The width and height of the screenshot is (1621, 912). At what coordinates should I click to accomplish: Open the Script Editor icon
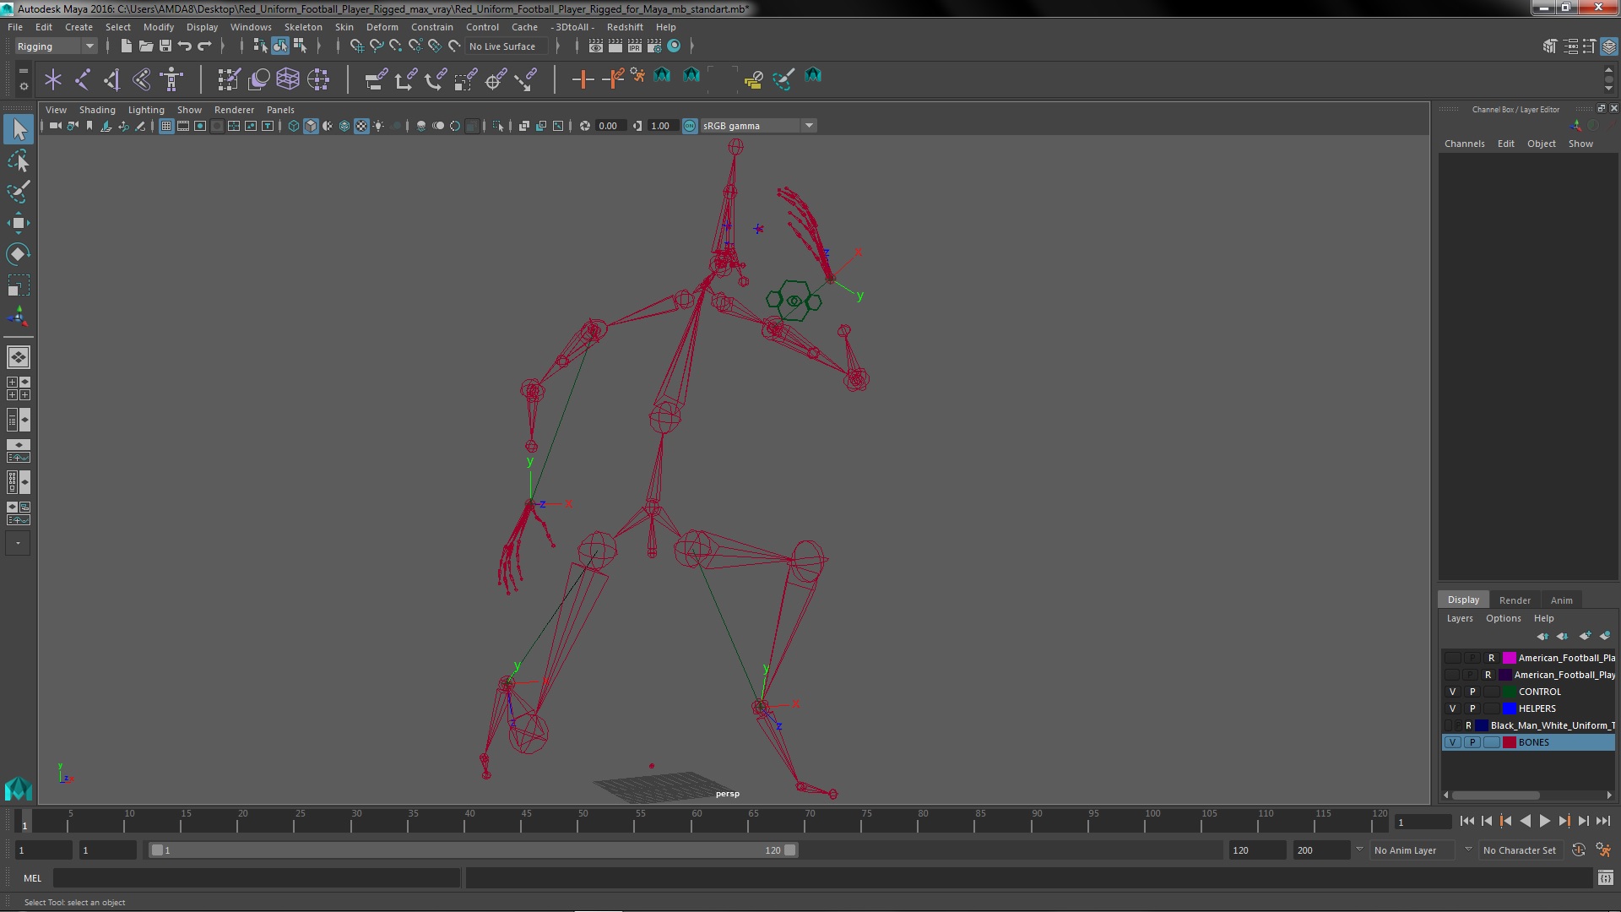(1605, 878)
